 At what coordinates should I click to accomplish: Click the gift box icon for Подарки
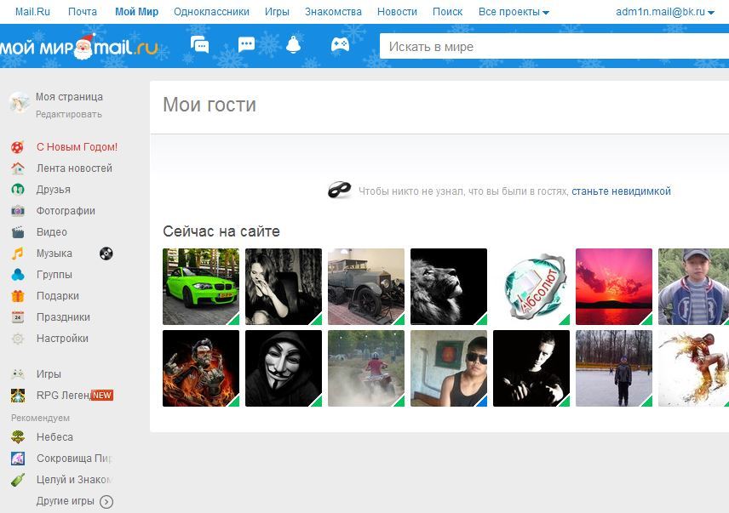click(x=18, y=296)
